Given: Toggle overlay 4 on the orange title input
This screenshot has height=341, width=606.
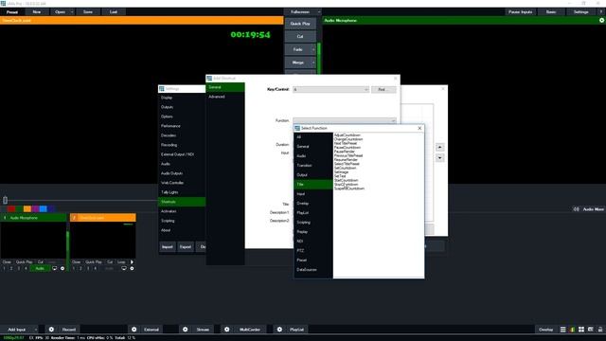Looking at the screenshot, I should click(x=95, y=268).
